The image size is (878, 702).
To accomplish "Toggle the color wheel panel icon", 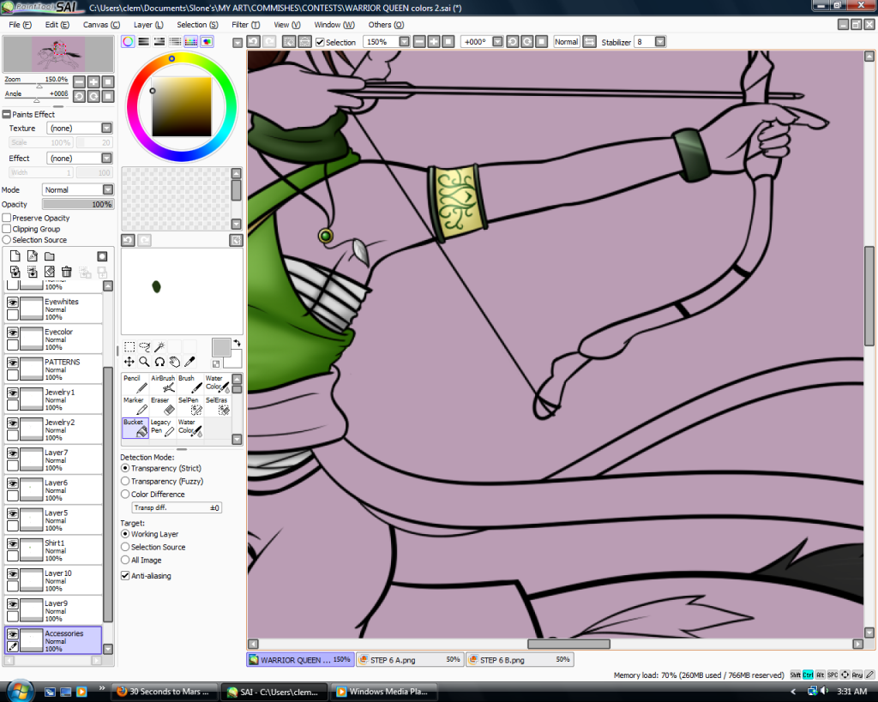I will (x=128, y=41).
